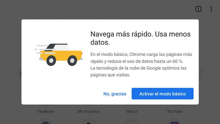Open the Mil Anuncios shortcut label
This screenshot has height=124, width=220.
[89, 112]
